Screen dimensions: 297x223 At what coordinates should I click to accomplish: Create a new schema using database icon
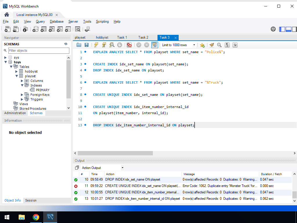(x=35, y=29)
